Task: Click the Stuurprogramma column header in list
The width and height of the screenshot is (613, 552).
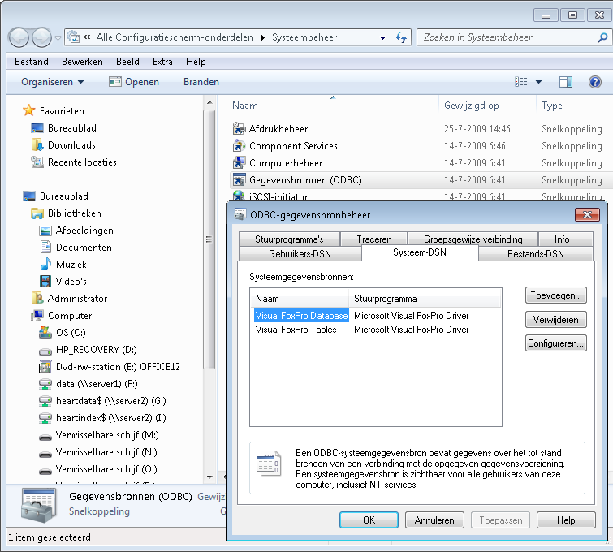Action: 424,299
